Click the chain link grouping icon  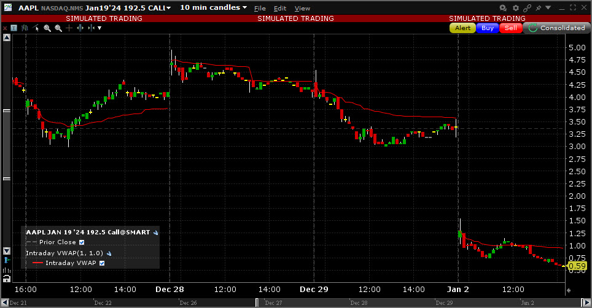(x=527, y=7)
